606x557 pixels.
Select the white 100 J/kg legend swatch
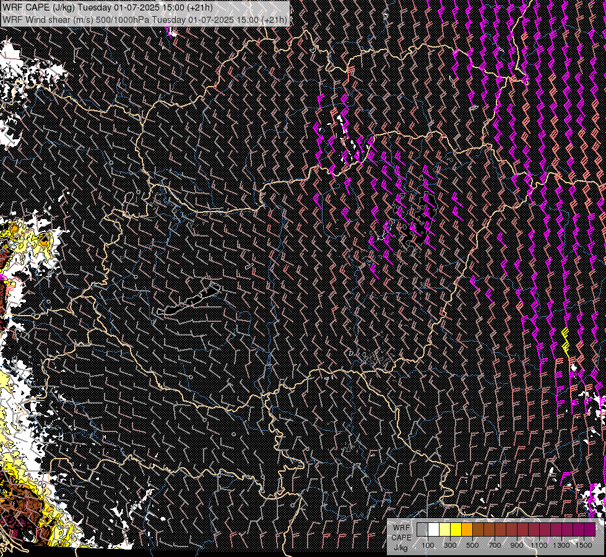(434, 530)
